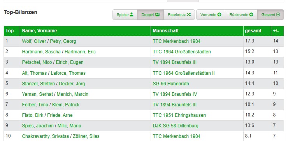Click the group icon on Doppel button
Image resolution: width=288 pixels, height=141 pixels.
157,14
